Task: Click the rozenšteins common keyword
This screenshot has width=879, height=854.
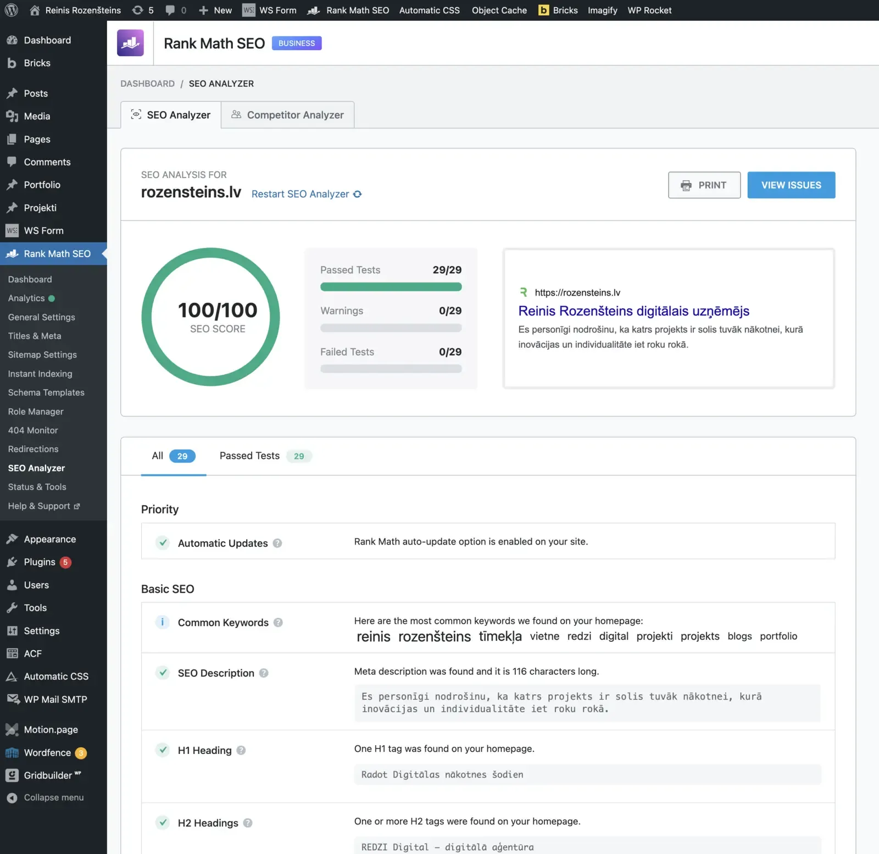Action: [435, 636]
